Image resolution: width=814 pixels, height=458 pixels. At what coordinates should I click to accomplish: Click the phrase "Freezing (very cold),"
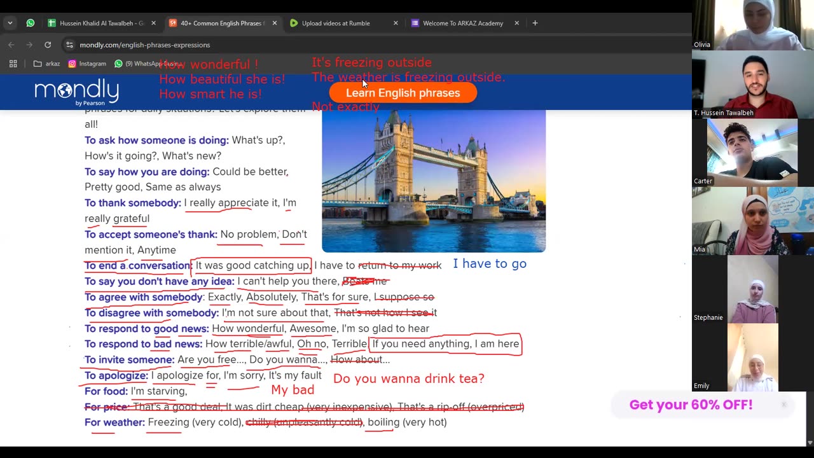click(195, 422)
